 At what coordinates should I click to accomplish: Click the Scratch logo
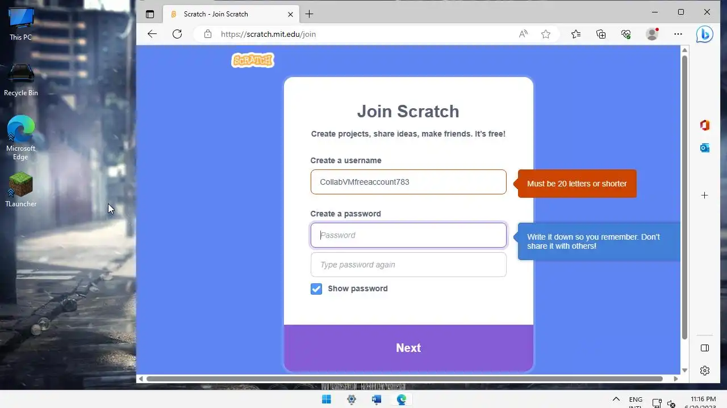[x=253, y=60]
